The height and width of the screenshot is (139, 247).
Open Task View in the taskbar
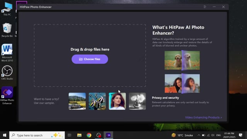69,135
